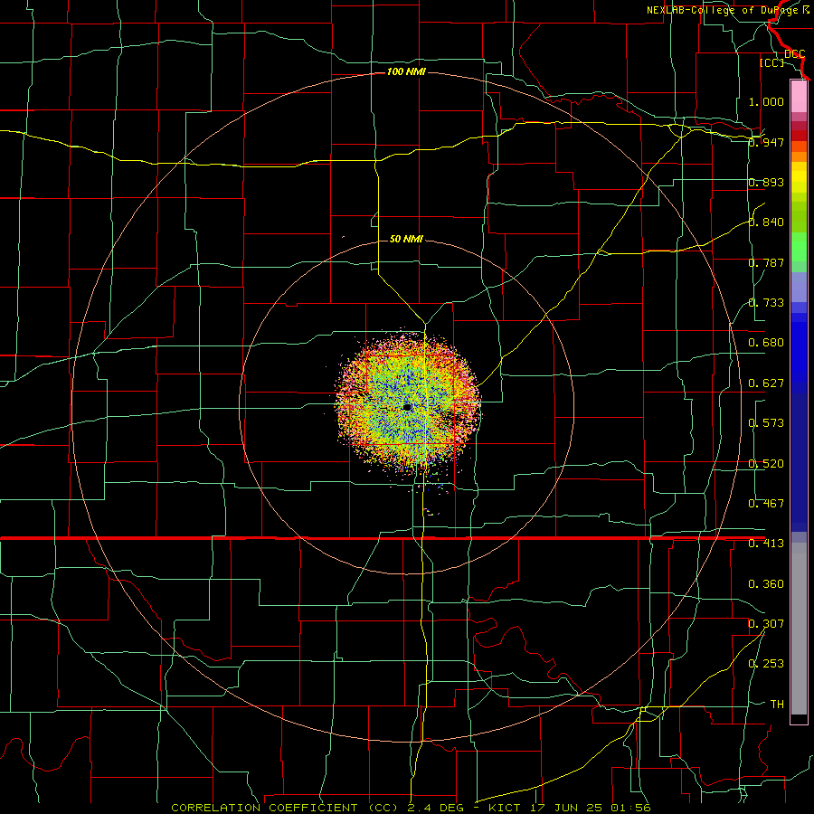Screen dimensions: 814x814
Task: Pick the bright green swatch on the color bar
Action: 799,247
